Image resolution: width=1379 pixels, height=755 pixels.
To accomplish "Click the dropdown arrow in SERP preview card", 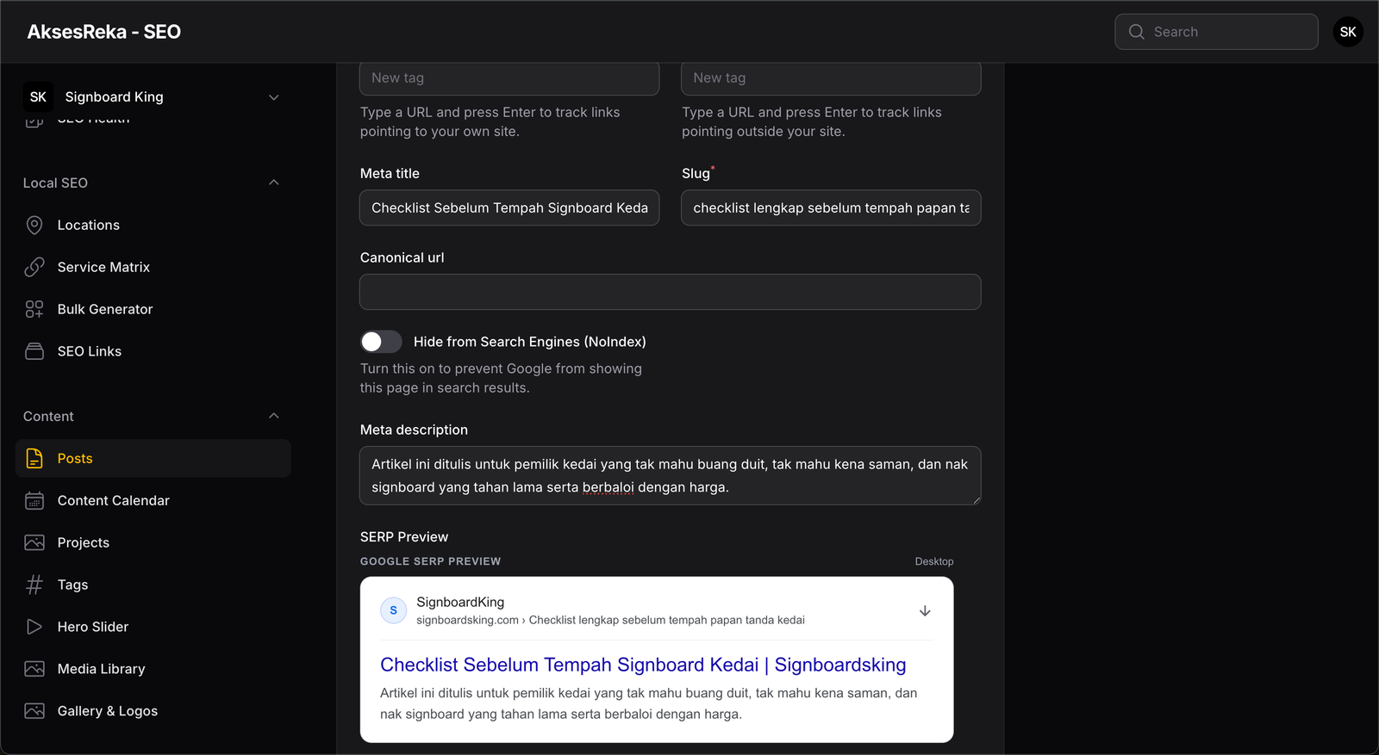I will pos(924,610).
